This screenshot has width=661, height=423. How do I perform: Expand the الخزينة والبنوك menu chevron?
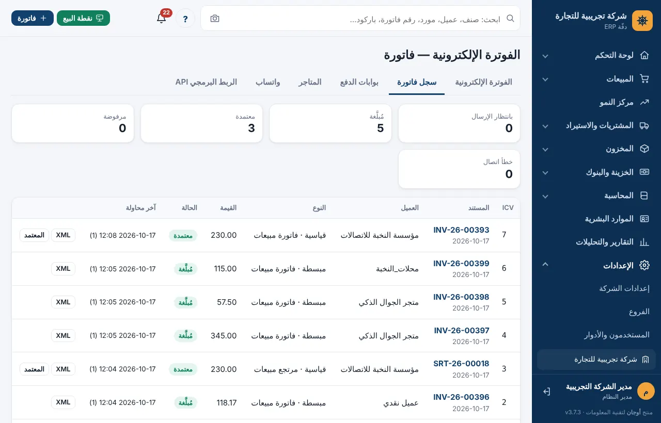coord(545,173)
